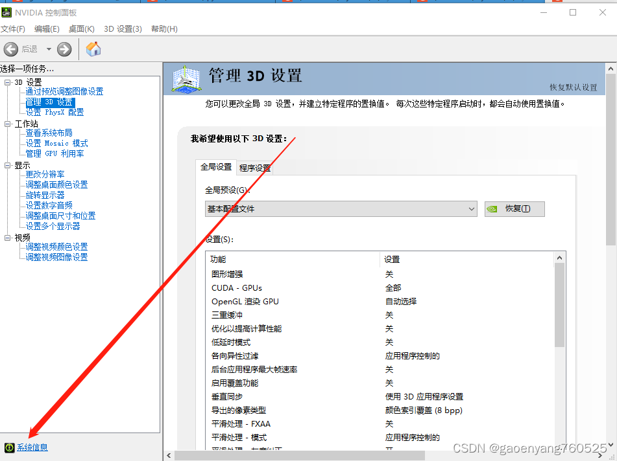The height and width of the screenshot is (461, 617).
Task: Click the NVIDIA app icon in title bar
Action: coord(6,12)
